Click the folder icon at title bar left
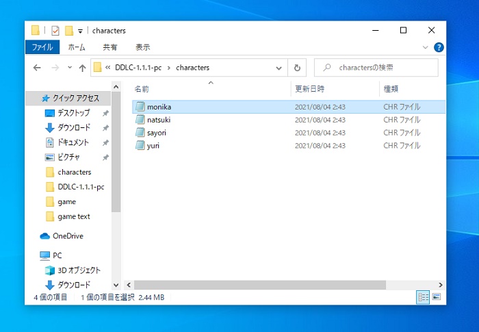The height and width of the screenshot is (332, 479). tap(36, 30)
